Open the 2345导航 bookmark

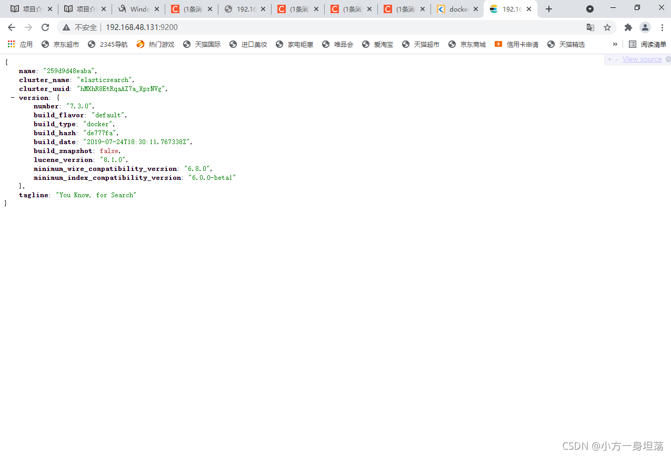coord(107,45)
